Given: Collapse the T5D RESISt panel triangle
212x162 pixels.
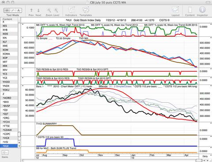Looking at the screenshot, I should 23,69.
